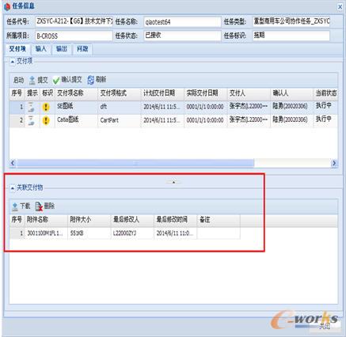Image resolution: width=346 pixels, height=337 pixels.
Task: Switch to the 输入 tab
Action: point(41,49)
